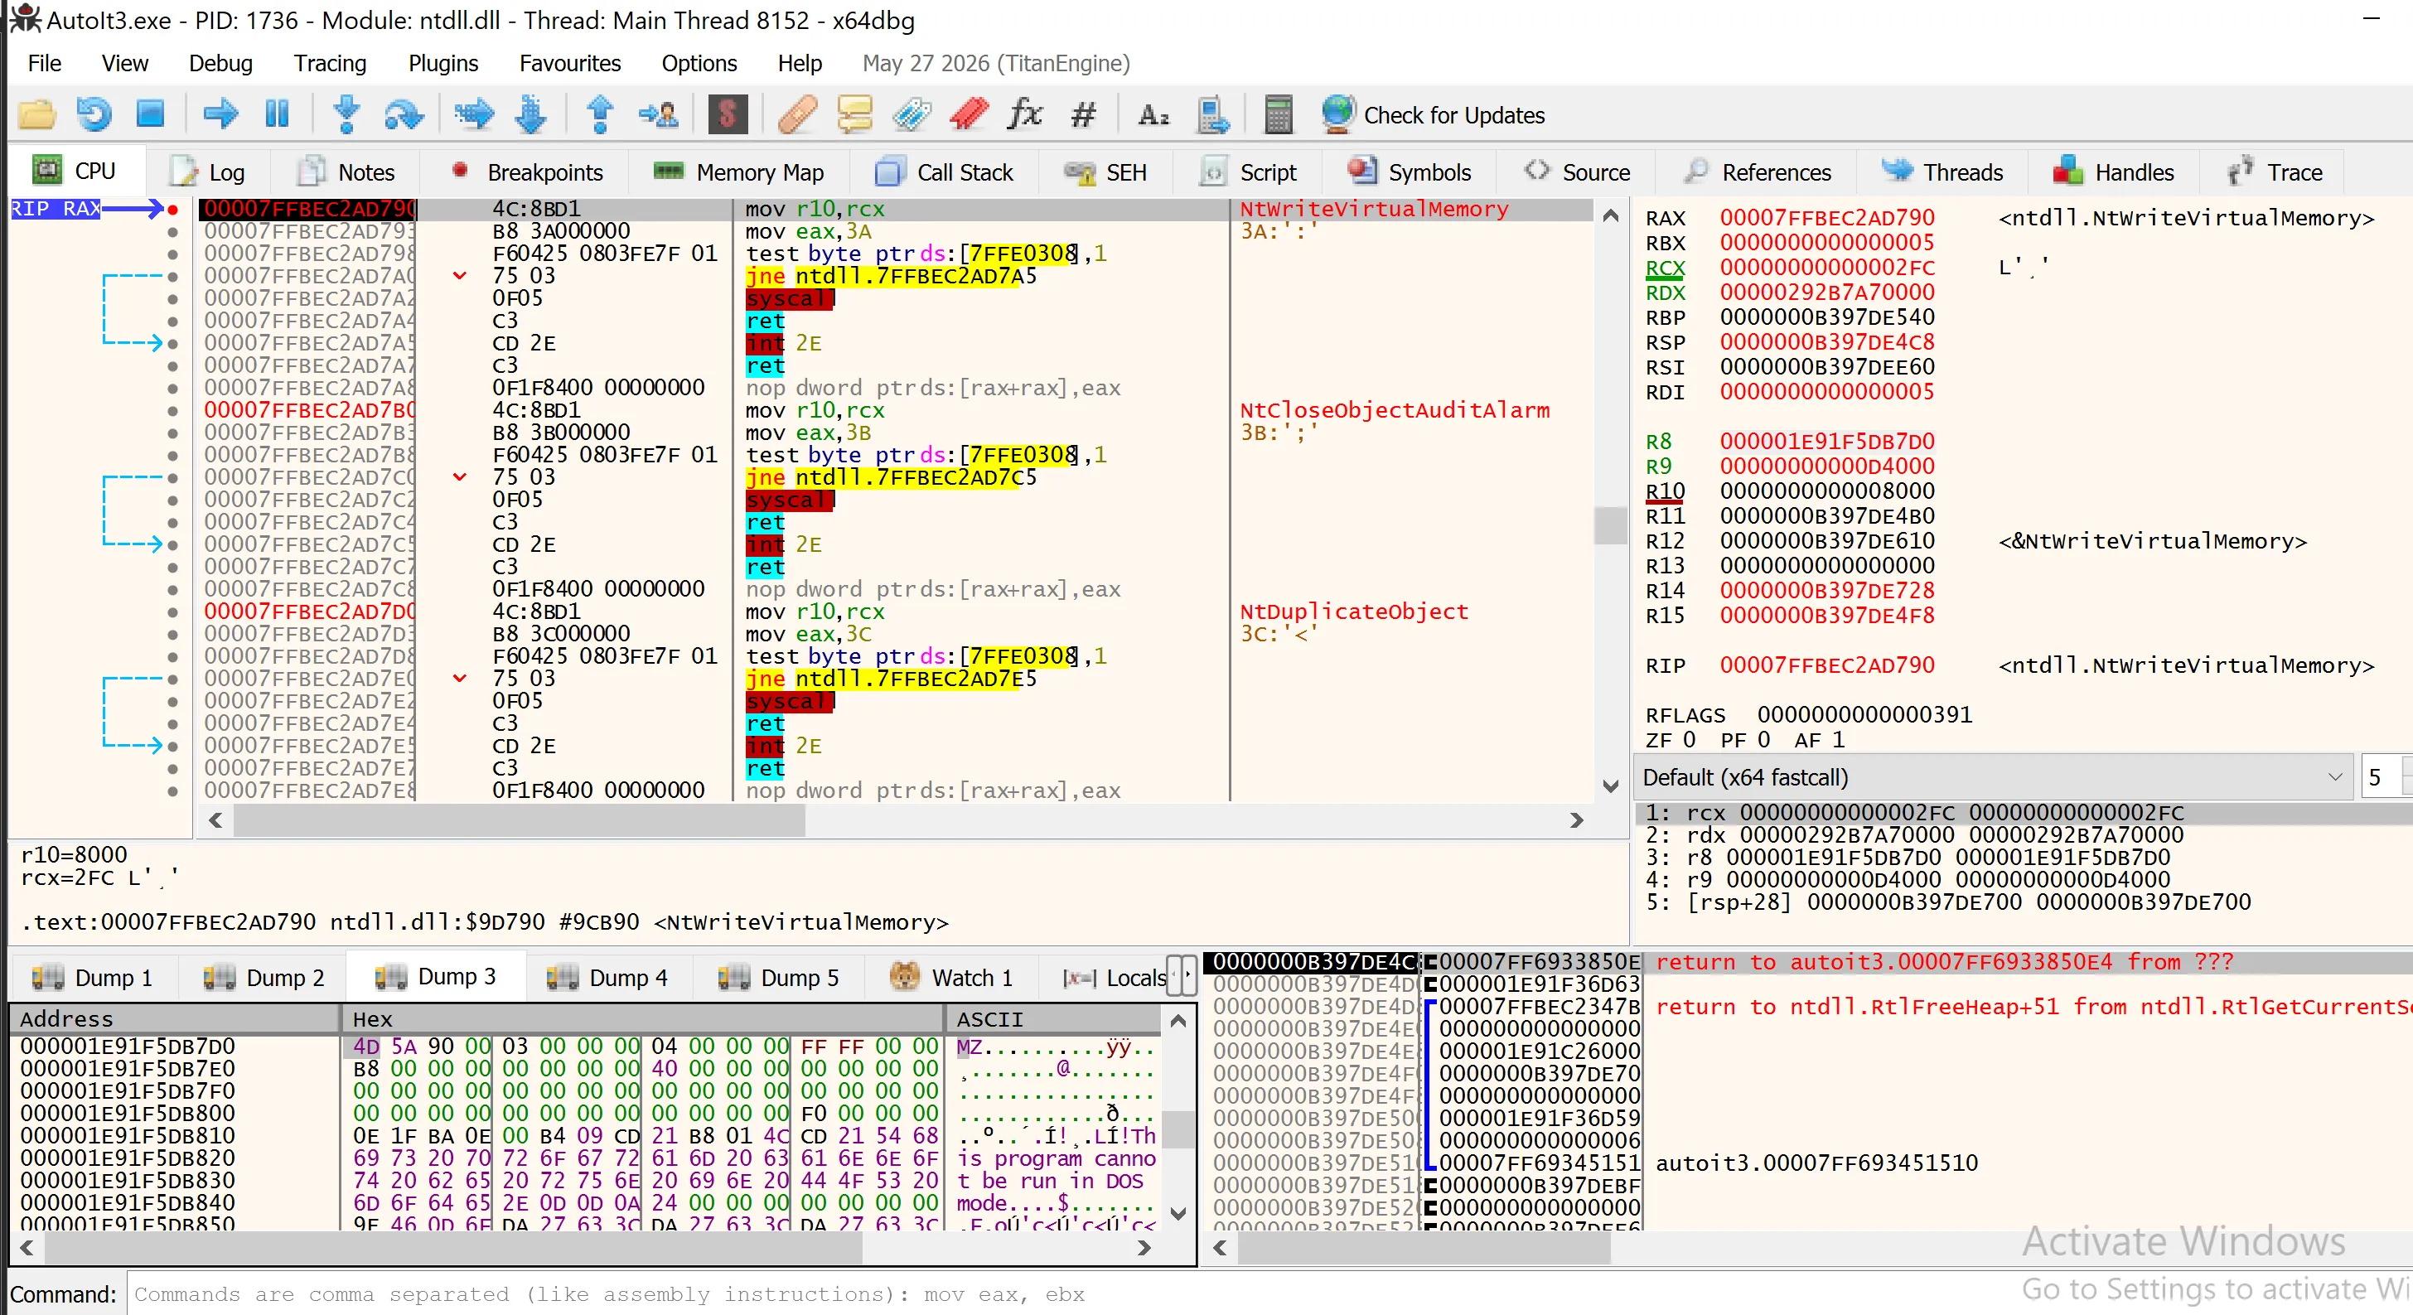Stop debugging with the blue square icon
The height and width of the screenshot is (1315, 2413).
[150, 114]
